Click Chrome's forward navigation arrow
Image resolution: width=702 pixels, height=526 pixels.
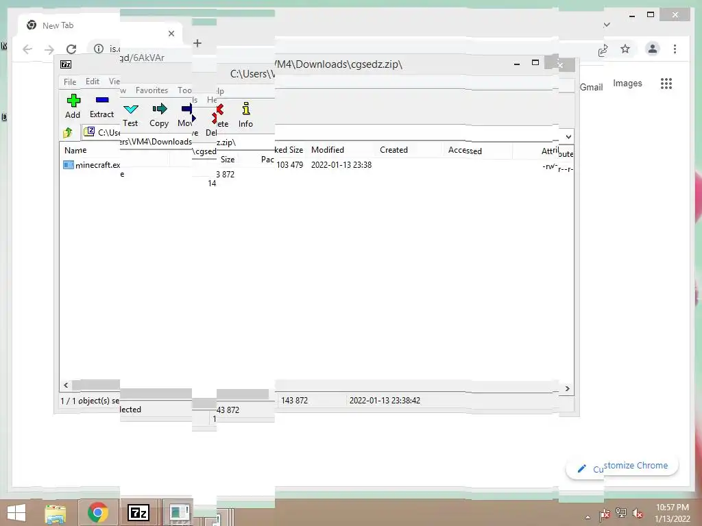(49, 49)
